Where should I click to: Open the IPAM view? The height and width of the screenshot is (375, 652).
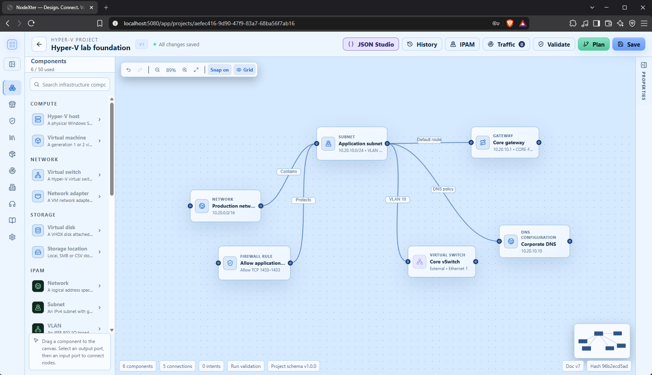point(462,44)
